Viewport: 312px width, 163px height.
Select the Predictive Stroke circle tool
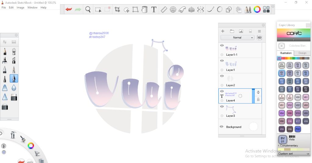220,9
